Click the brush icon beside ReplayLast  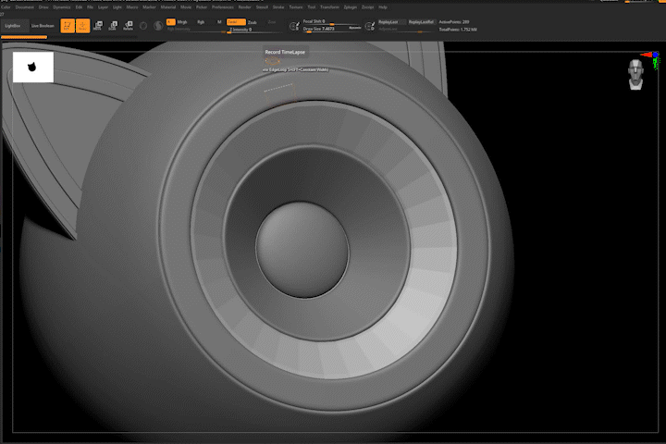click(370, 26)
